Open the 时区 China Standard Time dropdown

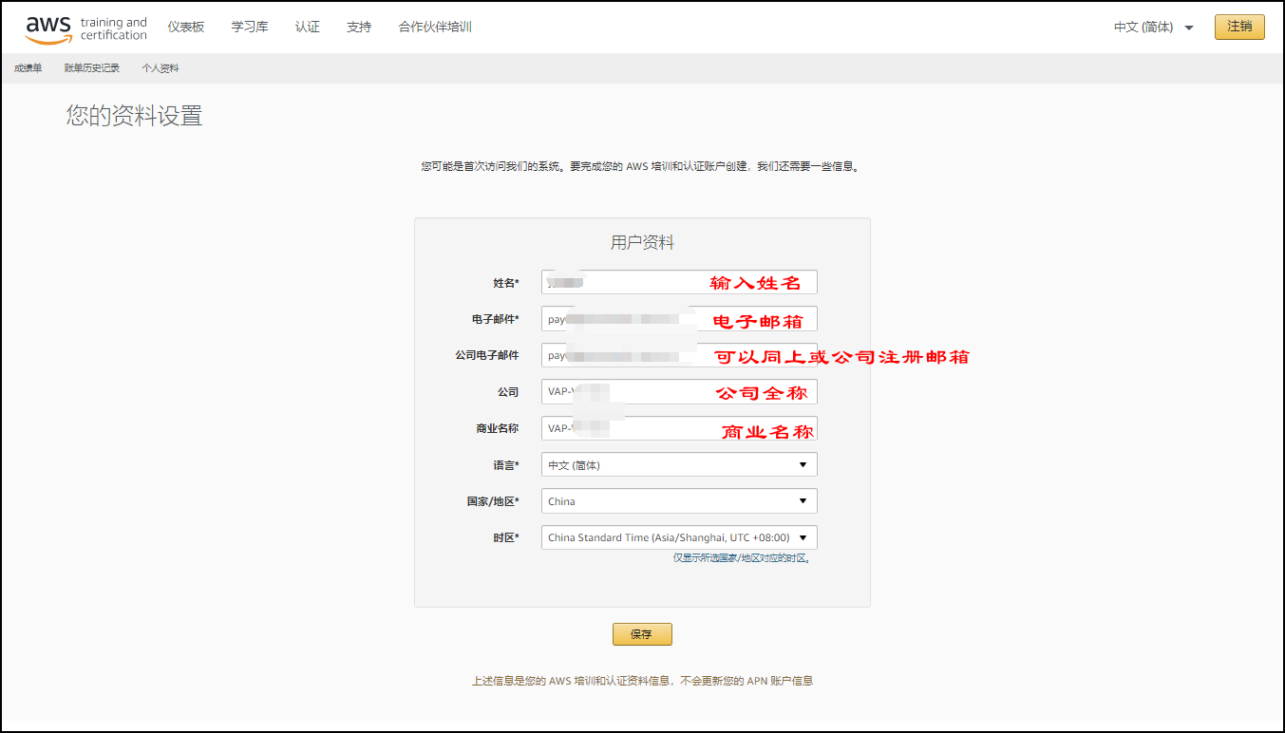click(x=679, y=537)
